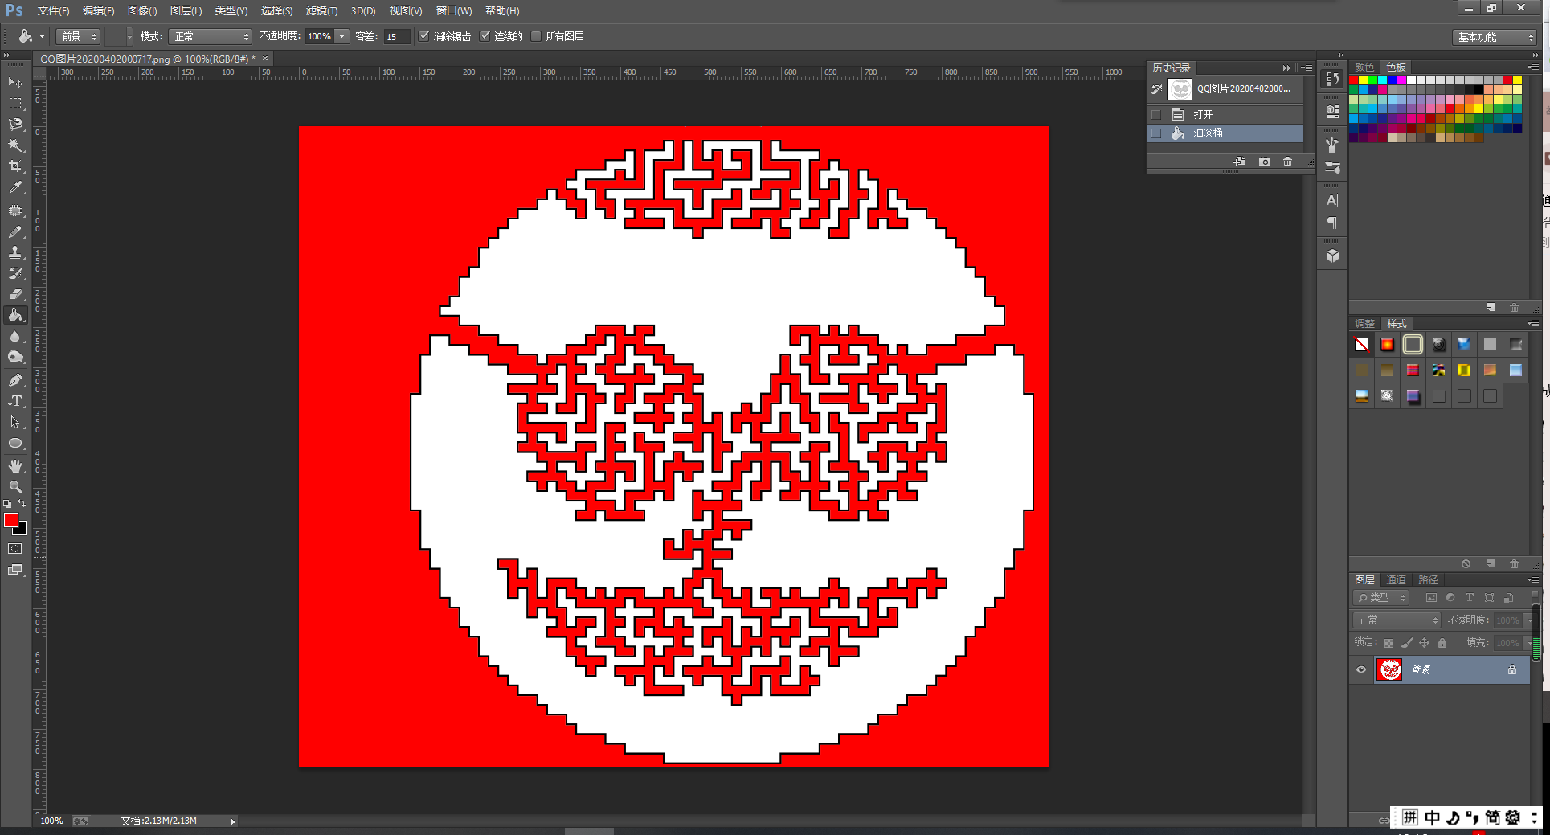This screenshot has height=835, width=1550.
Task: Open the workspace 基本功能 dropdown
Action: (1495, 37)
